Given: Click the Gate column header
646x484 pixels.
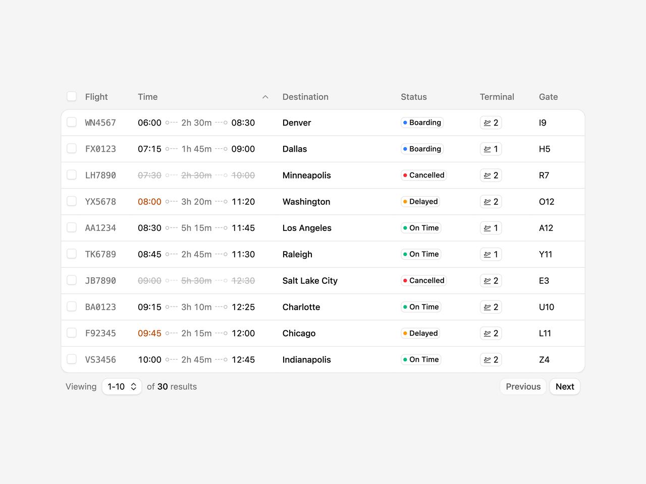Looking at the screenshot, I should pyautogui.click(x=548, y=97).
